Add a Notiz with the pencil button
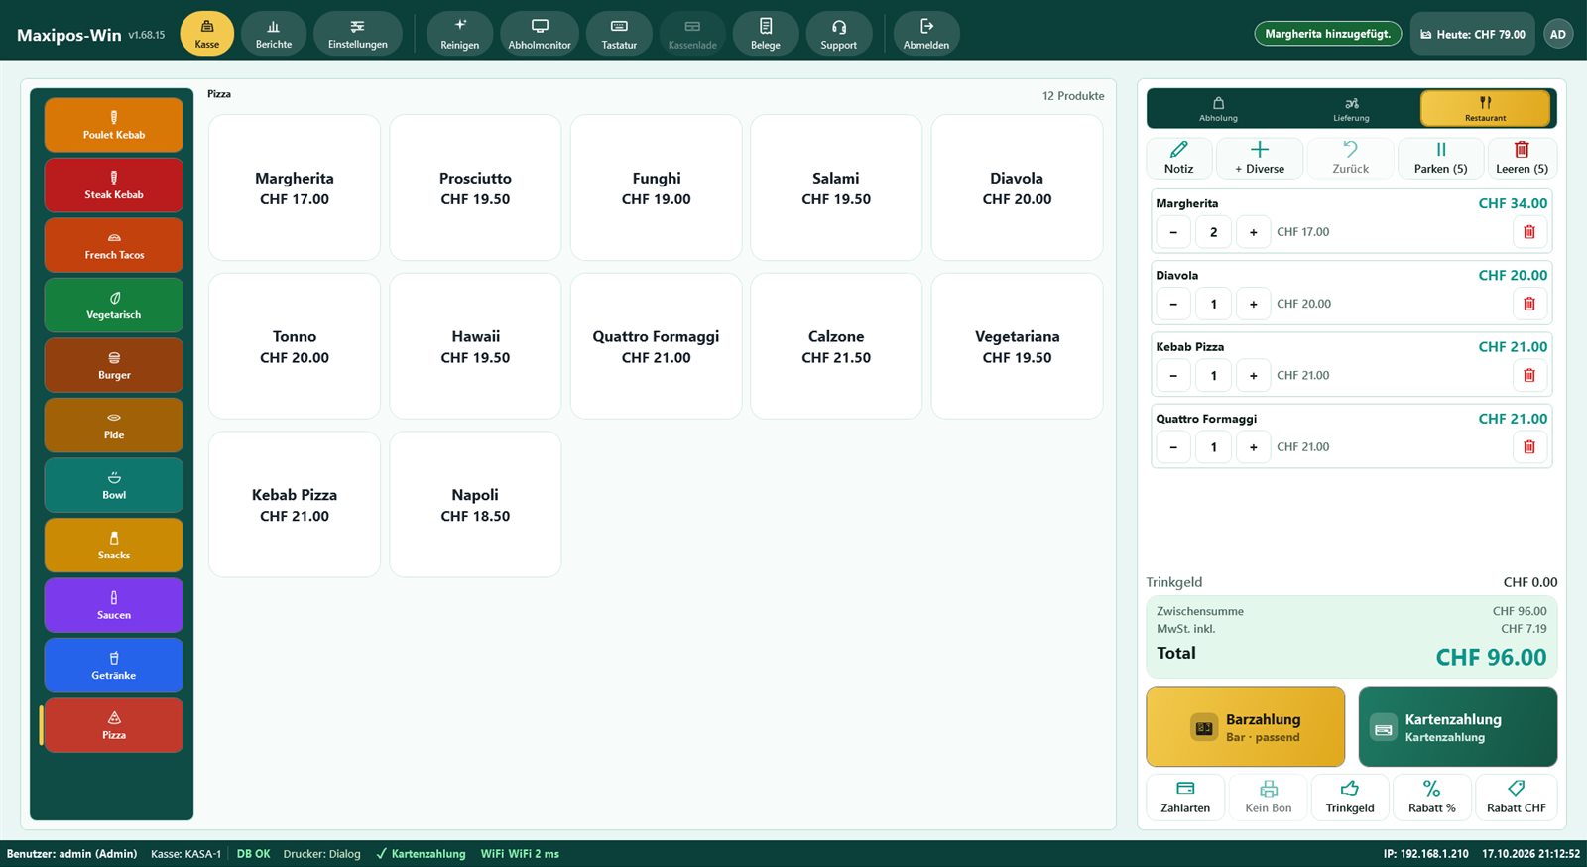Screen dimensions: 1587x867 point(1179,158)
